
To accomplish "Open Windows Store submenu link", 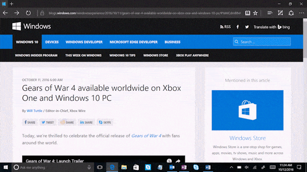I will click(x=155, y=55).
